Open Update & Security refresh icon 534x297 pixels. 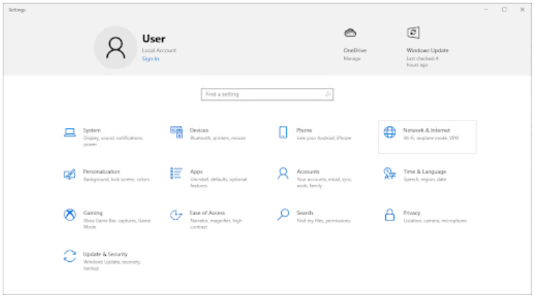[x=69, y=256]
